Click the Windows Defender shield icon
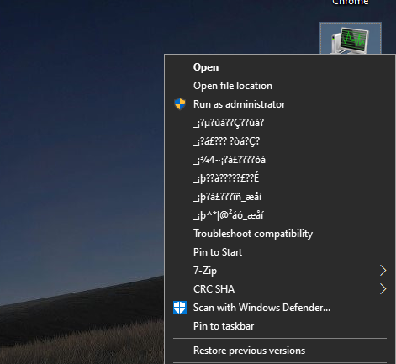396x364 pixels. 180,308
